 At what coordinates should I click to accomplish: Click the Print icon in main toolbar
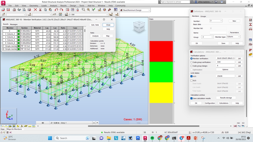click(x=14, y=10)
